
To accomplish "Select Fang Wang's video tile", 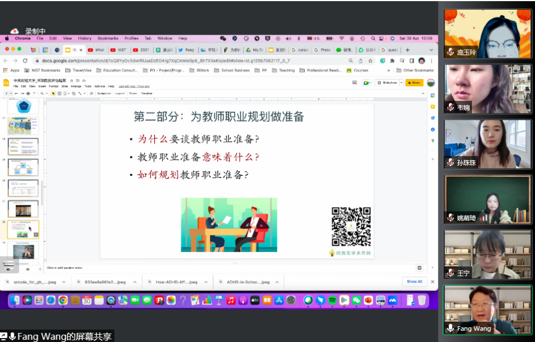I will [488, 310].
